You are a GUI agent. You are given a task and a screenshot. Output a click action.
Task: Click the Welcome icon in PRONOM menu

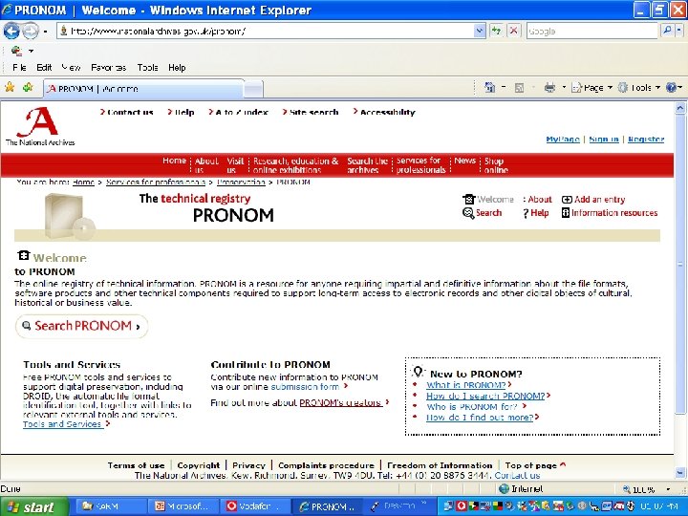[468, 199]
